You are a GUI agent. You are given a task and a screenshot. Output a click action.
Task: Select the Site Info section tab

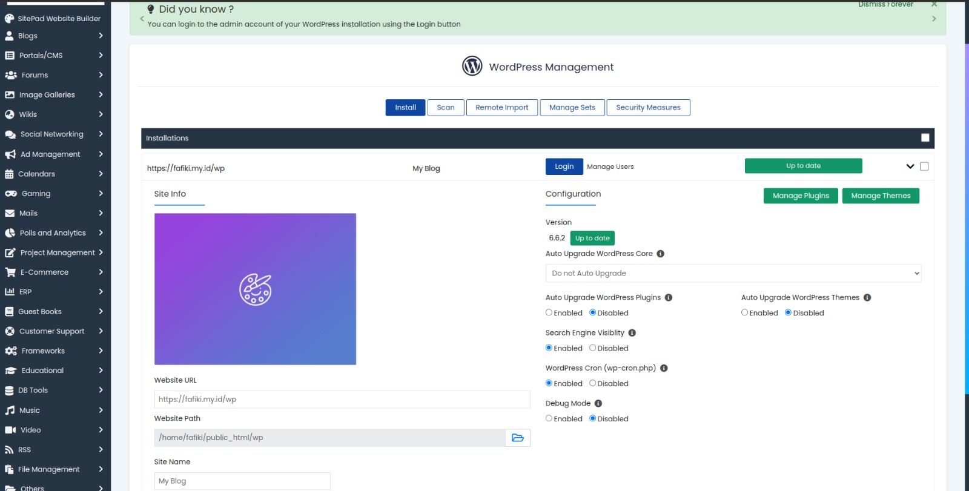(170, 194)
